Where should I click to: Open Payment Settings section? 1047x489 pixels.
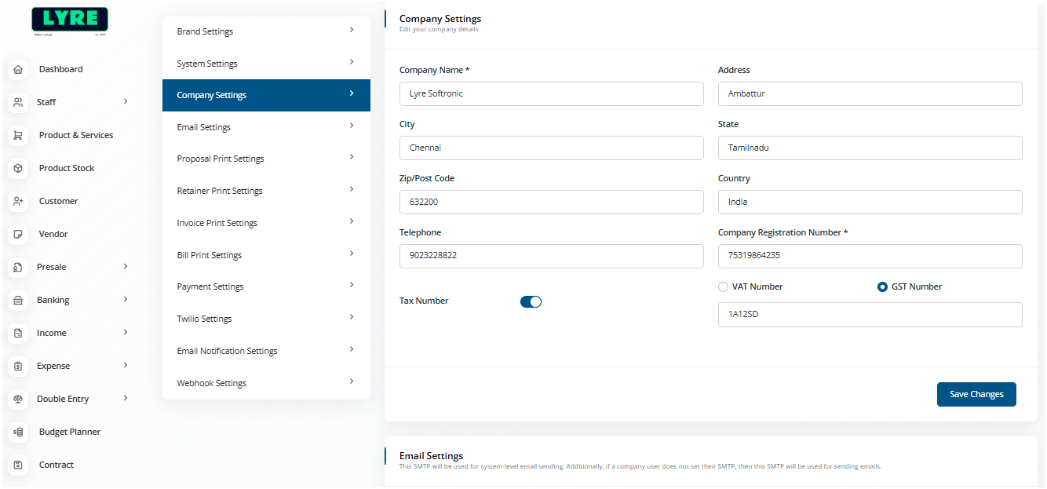(x=266, y=286)
